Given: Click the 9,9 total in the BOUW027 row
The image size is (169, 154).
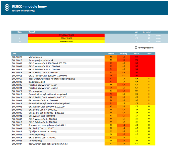Looking at the screenshot, I should [136, 143].
